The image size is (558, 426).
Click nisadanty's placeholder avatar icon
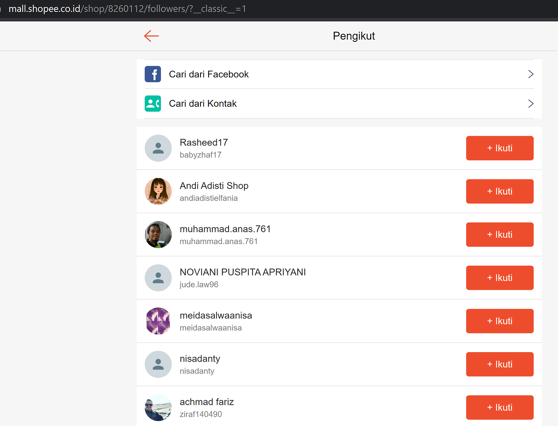coord(158,364)
